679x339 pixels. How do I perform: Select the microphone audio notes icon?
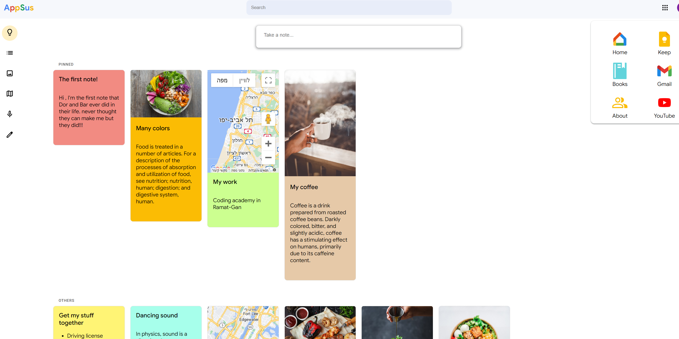(x=10, y=114)
